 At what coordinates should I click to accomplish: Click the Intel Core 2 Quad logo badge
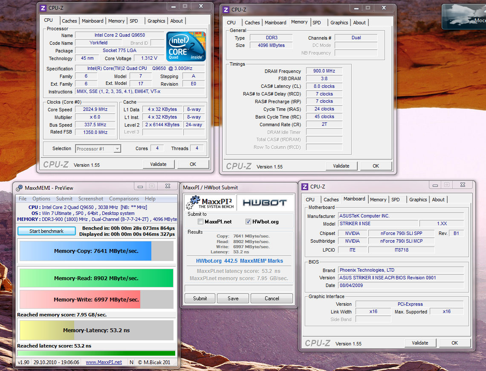(186, 46)
